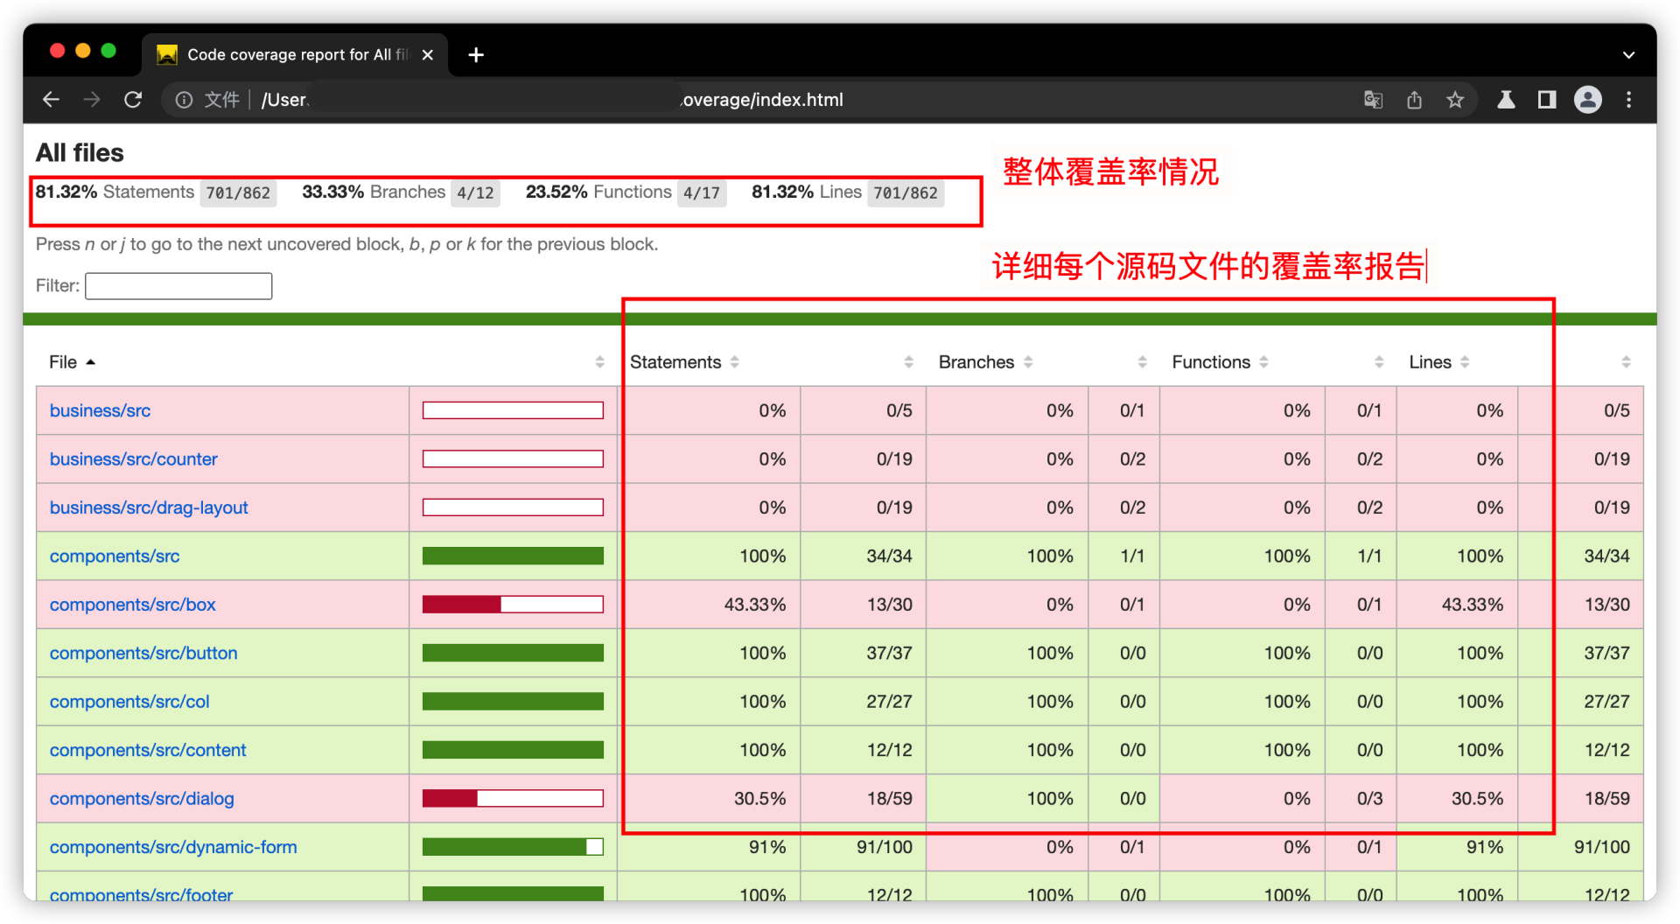Click the Filter input field
Screen dimensions: 1680x924
(x=178, y=286)
